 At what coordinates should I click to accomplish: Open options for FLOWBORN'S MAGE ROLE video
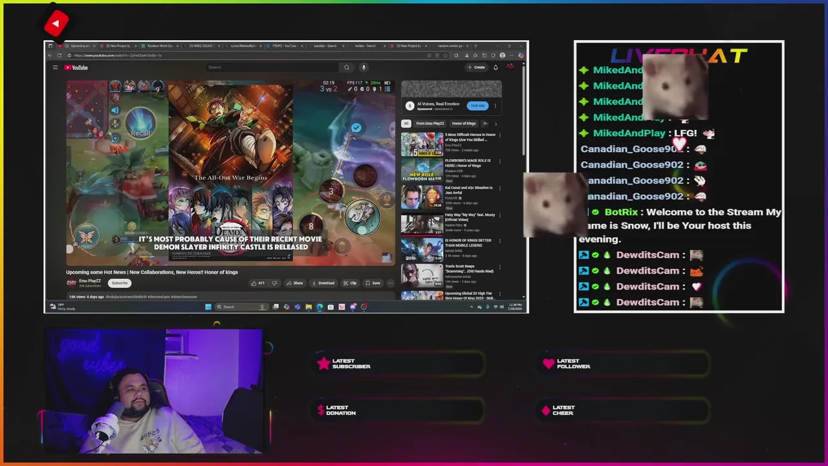[500, 162]
